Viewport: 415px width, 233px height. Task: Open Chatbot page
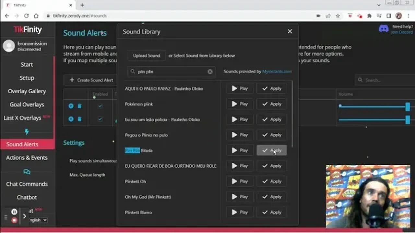point(27,197)
